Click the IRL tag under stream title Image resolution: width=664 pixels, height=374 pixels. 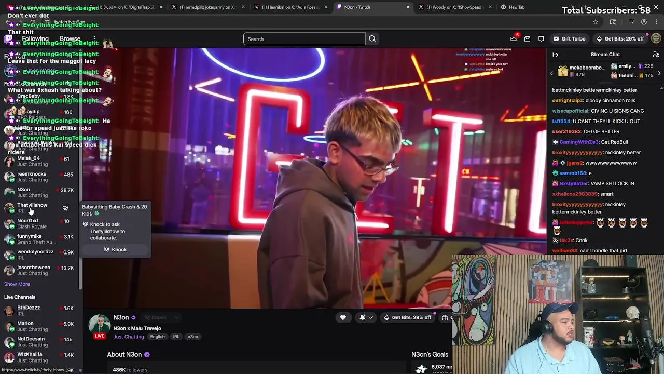(x=176, y=337)
